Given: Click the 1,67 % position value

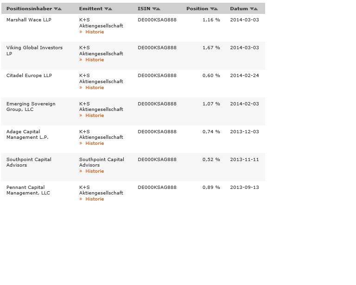Looking at the screenshot, I should (211, 48).
